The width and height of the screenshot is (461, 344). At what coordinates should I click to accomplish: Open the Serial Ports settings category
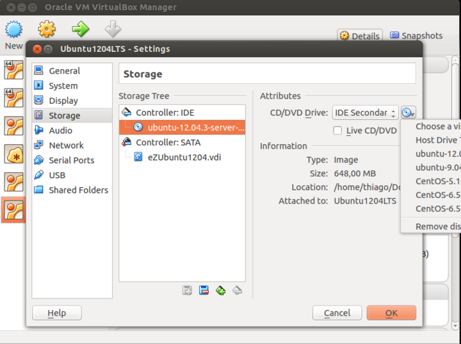(72, 160)
